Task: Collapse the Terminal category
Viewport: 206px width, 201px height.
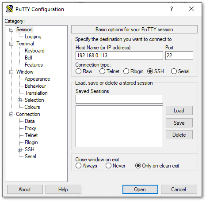Action: coord(11,44)
